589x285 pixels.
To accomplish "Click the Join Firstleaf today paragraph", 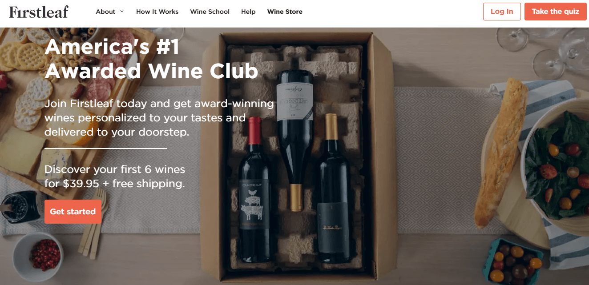I will (x=159, y=118).
